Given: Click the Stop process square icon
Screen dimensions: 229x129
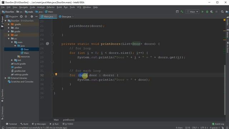Looking at the screenshot, I should [216, 12].
